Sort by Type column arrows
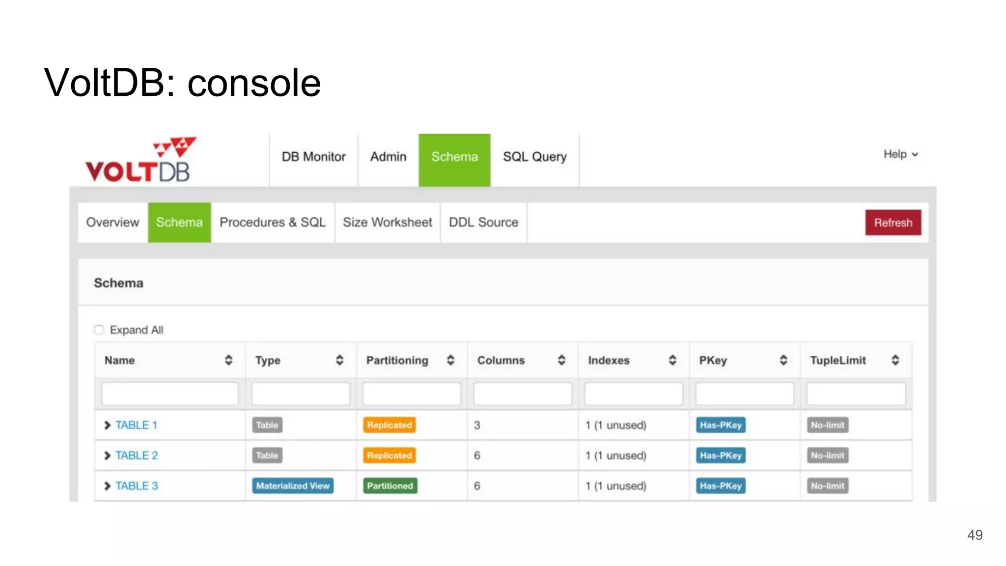The height and width of the screenshot is (566, 1006). tap(339, 360)
